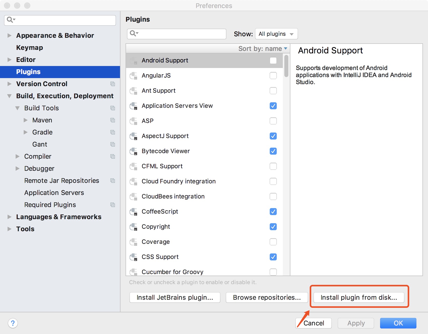
Task: Click the CFML Support plugin icon
Action: pyautogui.click(x=133, y=166)
